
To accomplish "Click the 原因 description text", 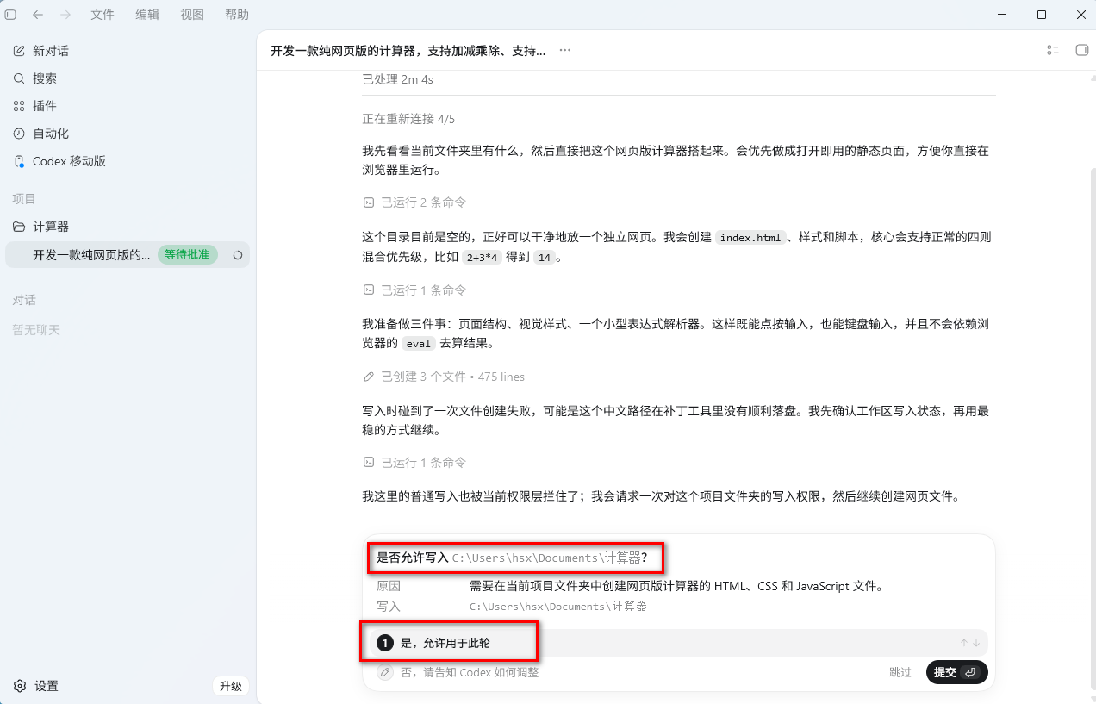I will click(x=676, y=586).
